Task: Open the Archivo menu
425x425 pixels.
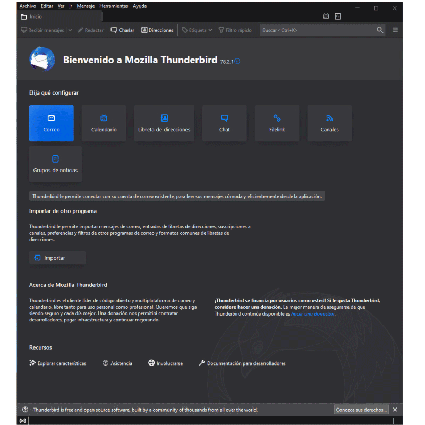Action: click(28, 6)
